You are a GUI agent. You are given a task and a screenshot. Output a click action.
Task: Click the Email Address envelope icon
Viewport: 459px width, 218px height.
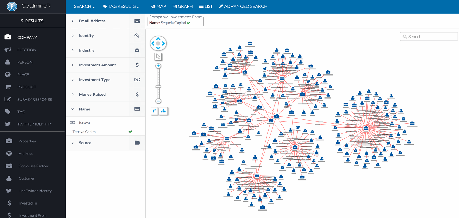(x=137, y=21)
